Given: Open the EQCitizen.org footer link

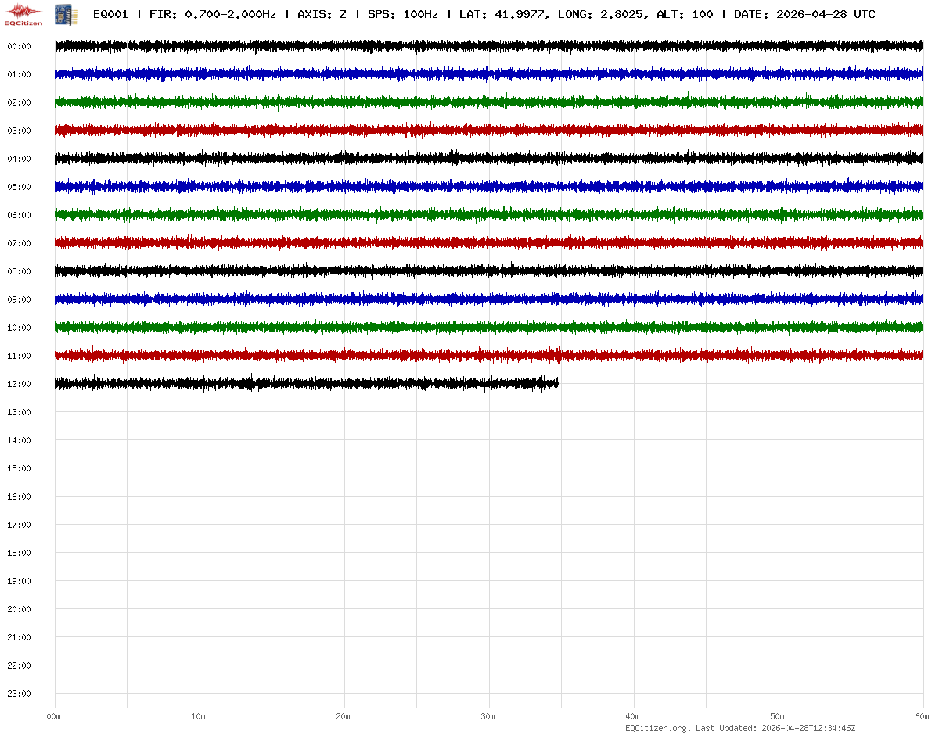Looking at the screenshot, I should (x=657, y=728).
